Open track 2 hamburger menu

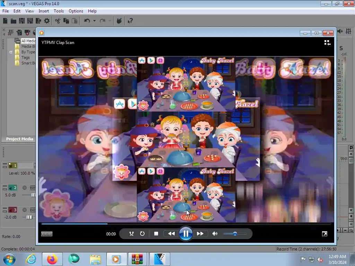click(5, 188)
